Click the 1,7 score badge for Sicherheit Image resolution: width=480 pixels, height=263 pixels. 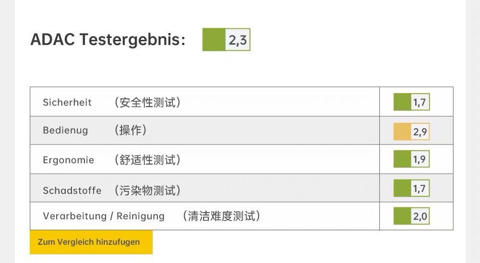[x=411, y=102]
